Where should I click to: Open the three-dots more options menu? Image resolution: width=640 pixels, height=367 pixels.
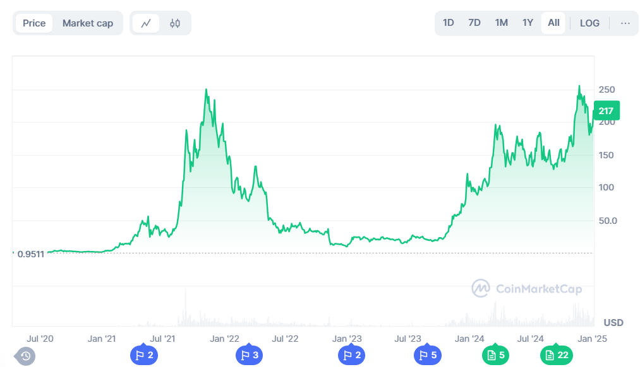[625, 23]
